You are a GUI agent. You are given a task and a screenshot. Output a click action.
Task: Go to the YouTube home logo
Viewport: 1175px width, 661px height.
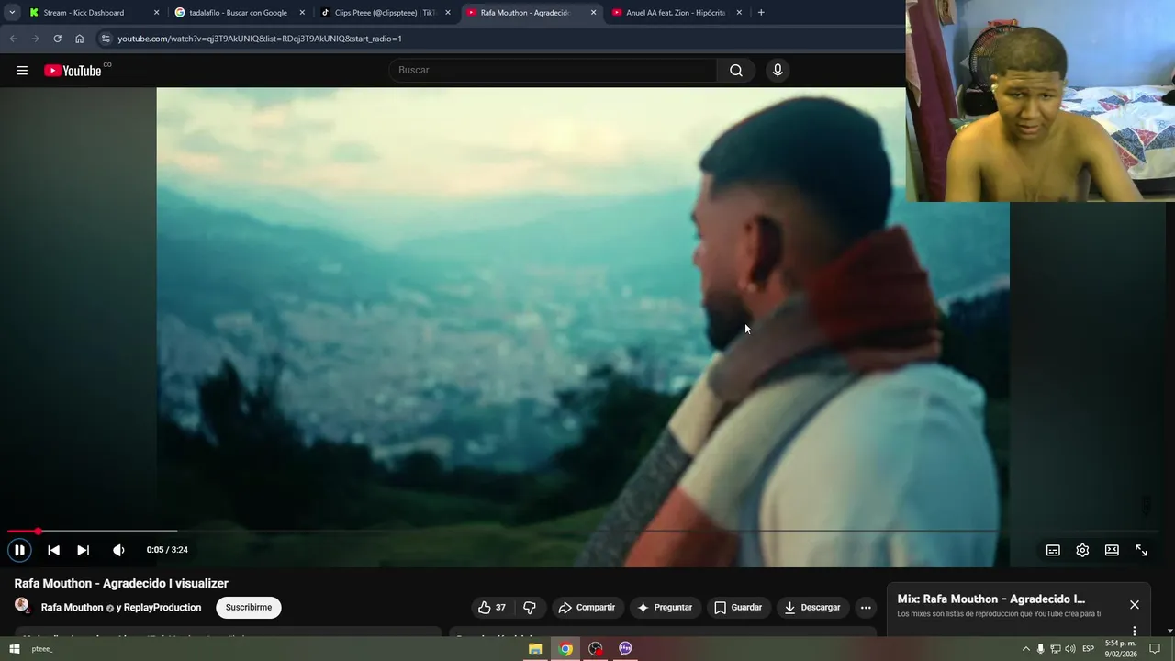click(x=73, y=71)
